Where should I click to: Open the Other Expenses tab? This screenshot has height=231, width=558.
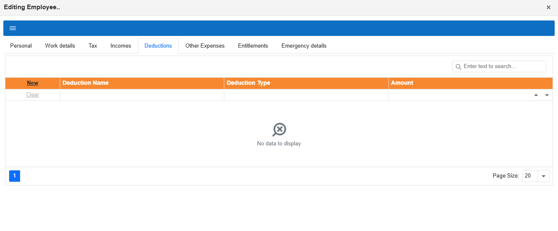(205, 46)
